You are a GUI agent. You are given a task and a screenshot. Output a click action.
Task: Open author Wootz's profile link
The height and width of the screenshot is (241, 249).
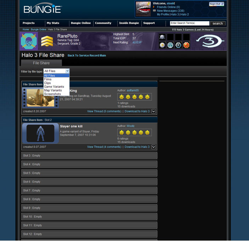(131, 126)
